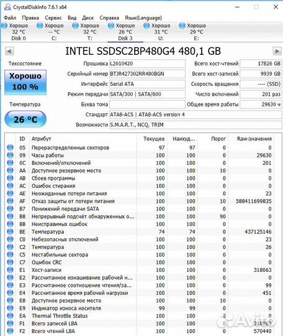Click the Прошивка field L2010420
283x336 pixels.
147,63
